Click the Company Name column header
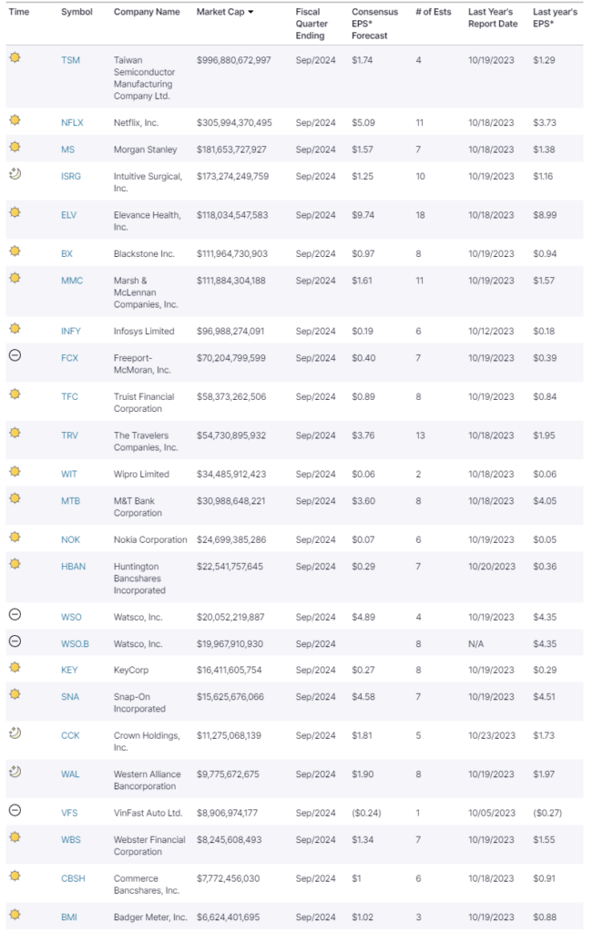The image size is (593, 933). pyautogui.click(x=147, y=12)
